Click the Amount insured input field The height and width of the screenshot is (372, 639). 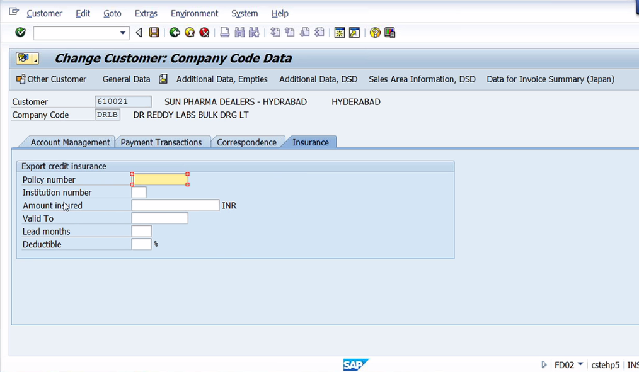[175, 205]
